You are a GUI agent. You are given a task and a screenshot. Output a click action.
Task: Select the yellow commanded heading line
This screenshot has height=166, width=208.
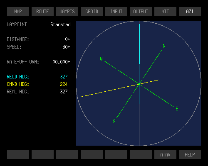[x=119, y=88]
